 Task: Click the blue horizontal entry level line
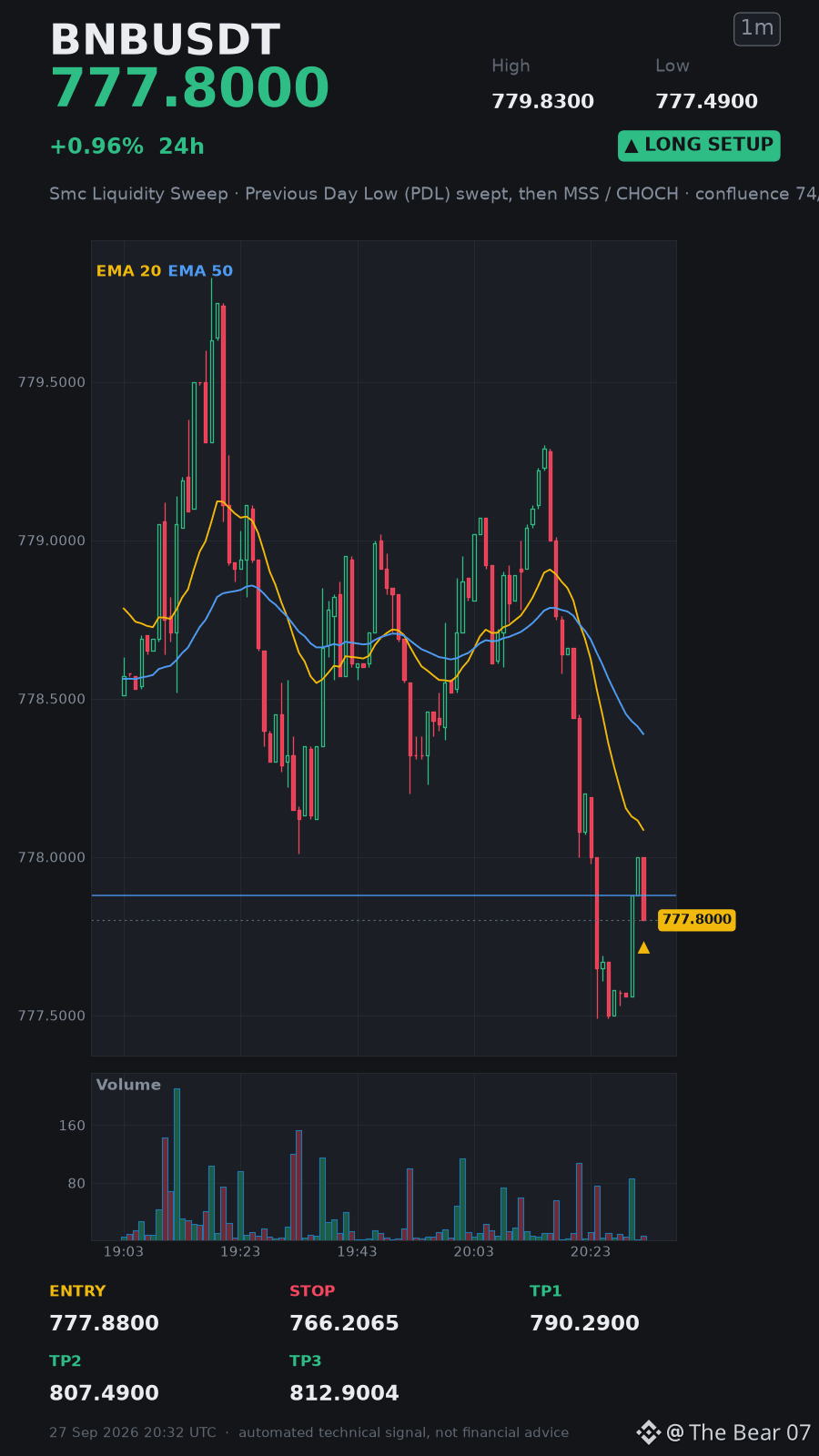click(383, 895)
